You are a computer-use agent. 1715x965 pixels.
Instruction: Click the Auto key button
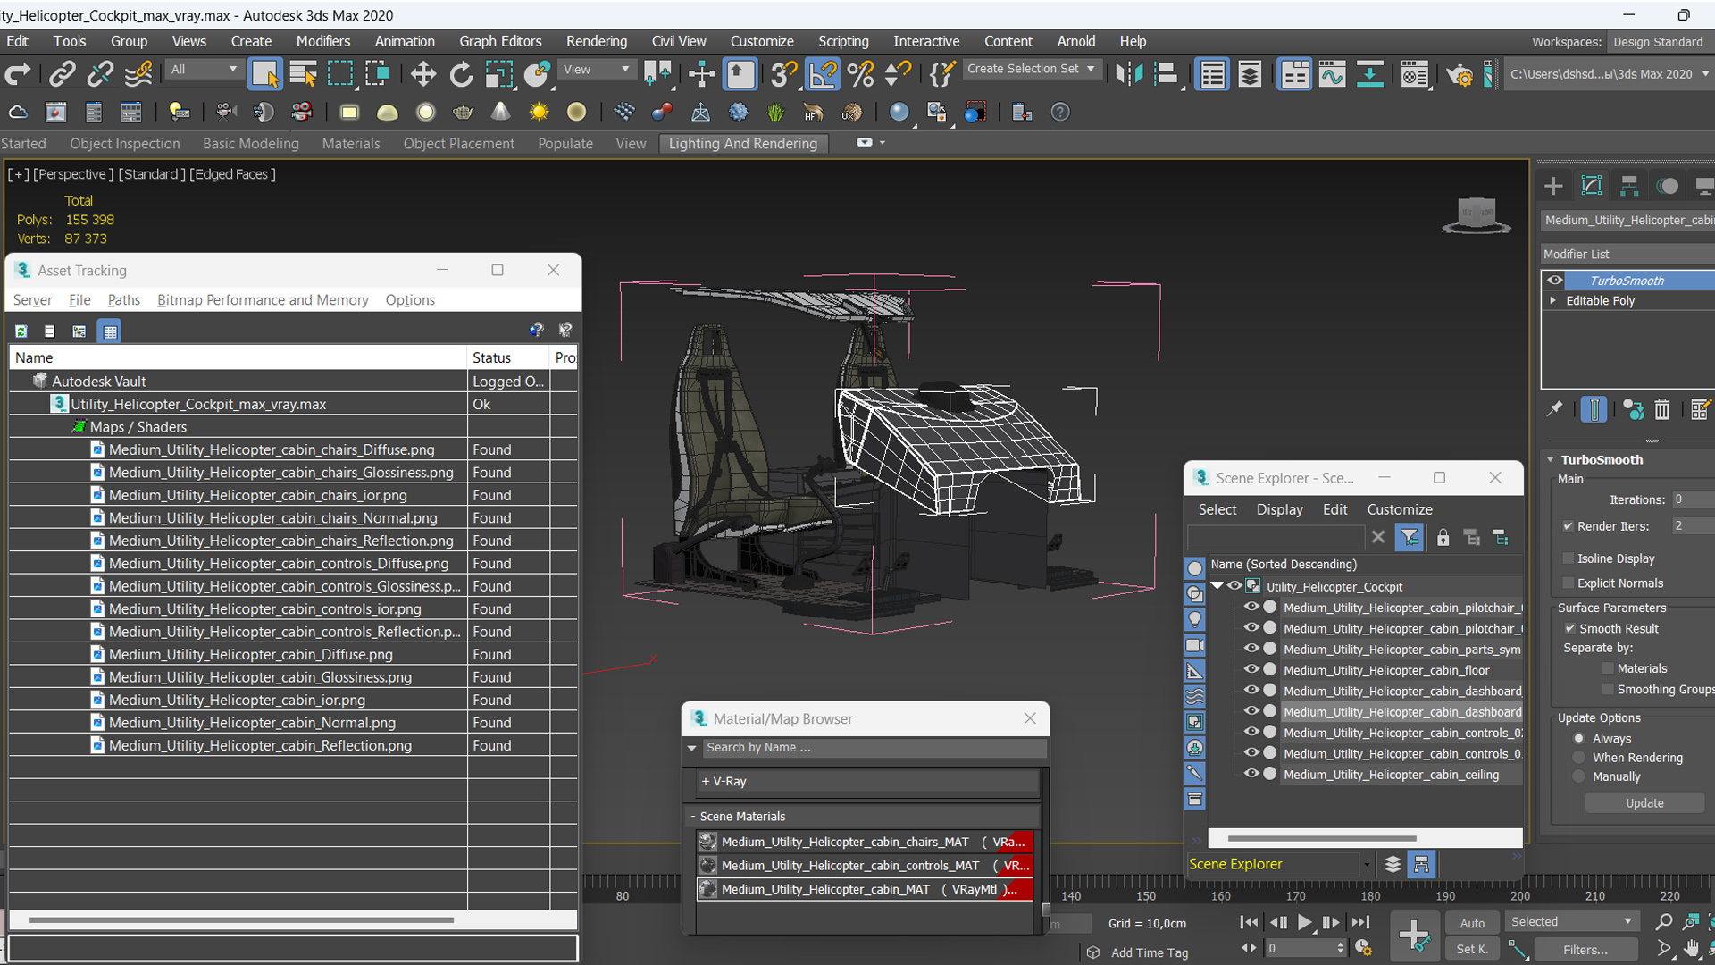click(1472, 923)
